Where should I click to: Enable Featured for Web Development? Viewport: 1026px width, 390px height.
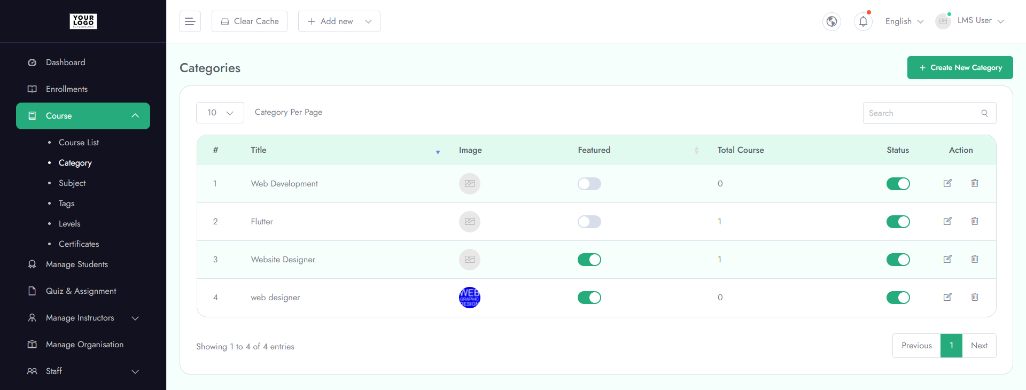click(x=589, y=184)
